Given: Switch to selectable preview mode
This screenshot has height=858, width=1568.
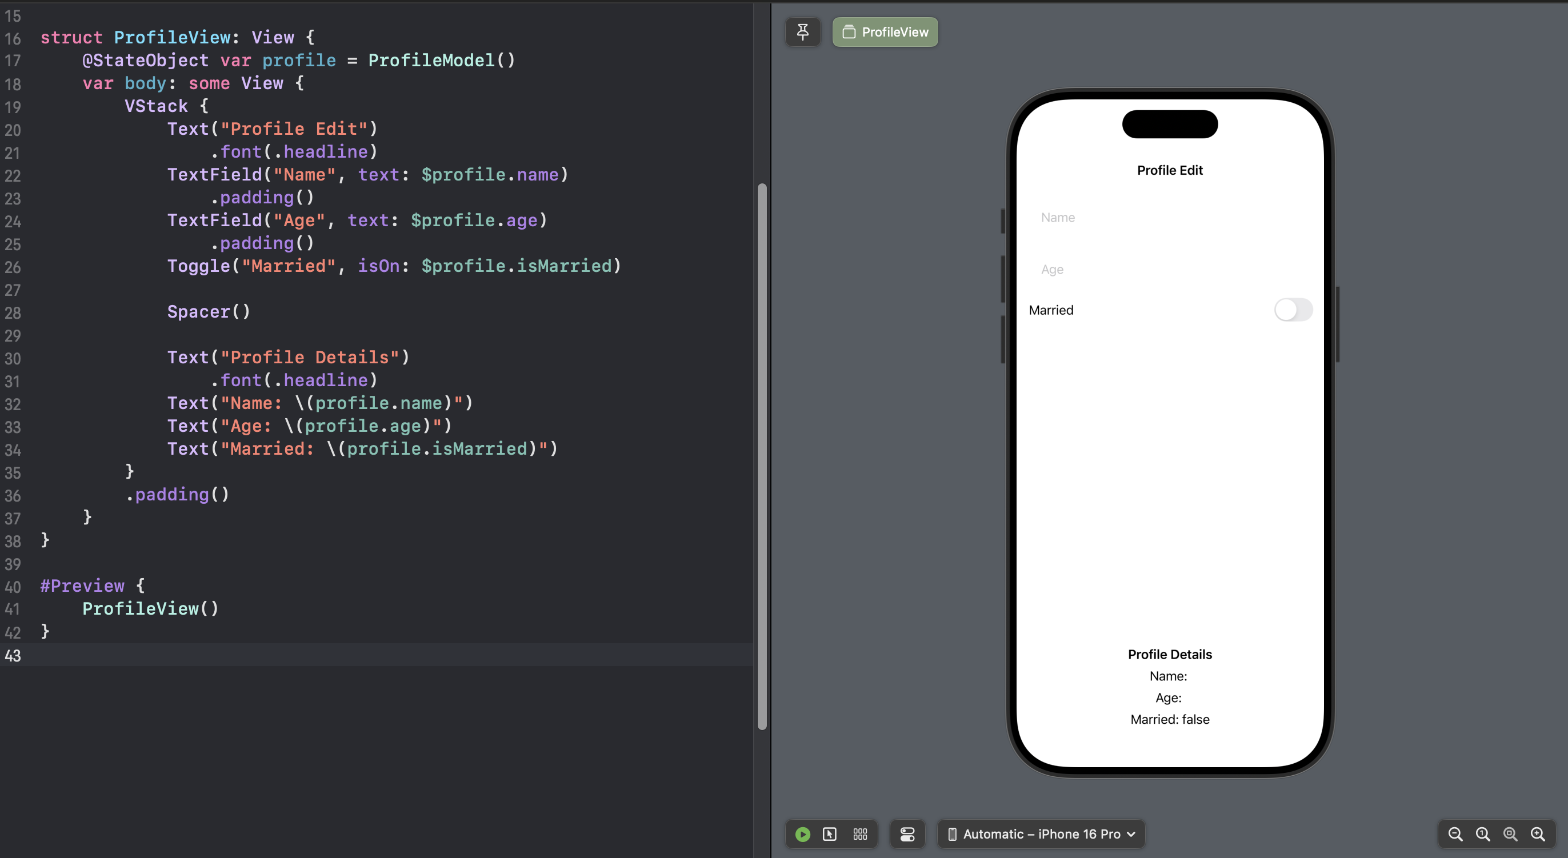Looking at the screenshot, I should tap(830, 833).
